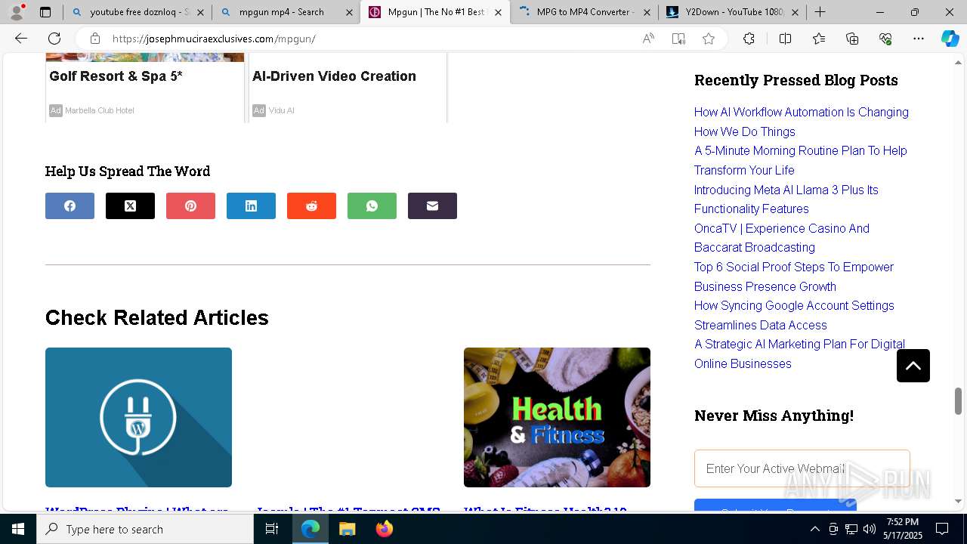Open Browser essentials
Screen dimensions: 967x544
(885, 39)
